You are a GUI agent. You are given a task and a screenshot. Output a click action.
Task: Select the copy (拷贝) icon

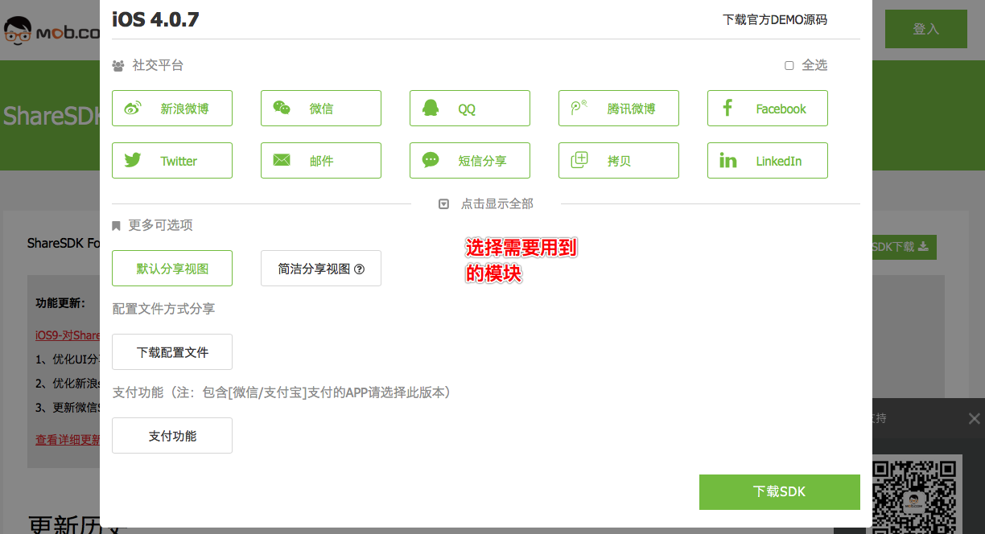[579, 161]
